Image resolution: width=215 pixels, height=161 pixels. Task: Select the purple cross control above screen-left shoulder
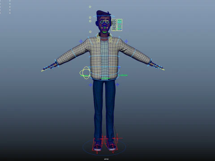(81, 41)
